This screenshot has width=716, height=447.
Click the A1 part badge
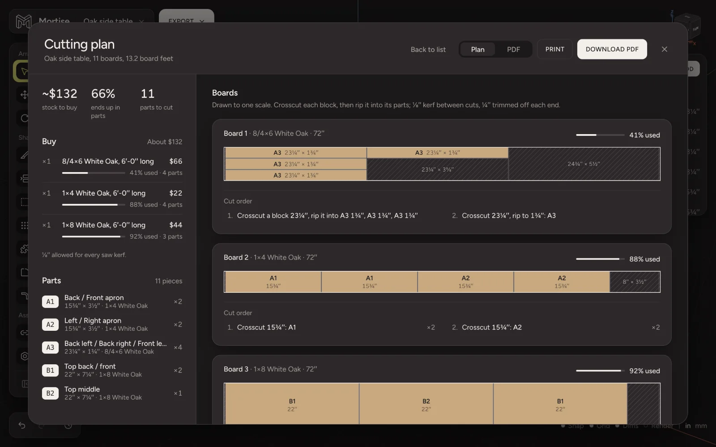[50, 302]
